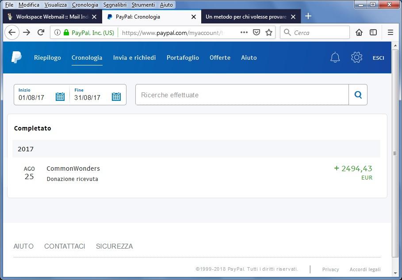Click the Cerca browser search box
The width and height of the screenshot is (402, 280).
coord(314,32)
